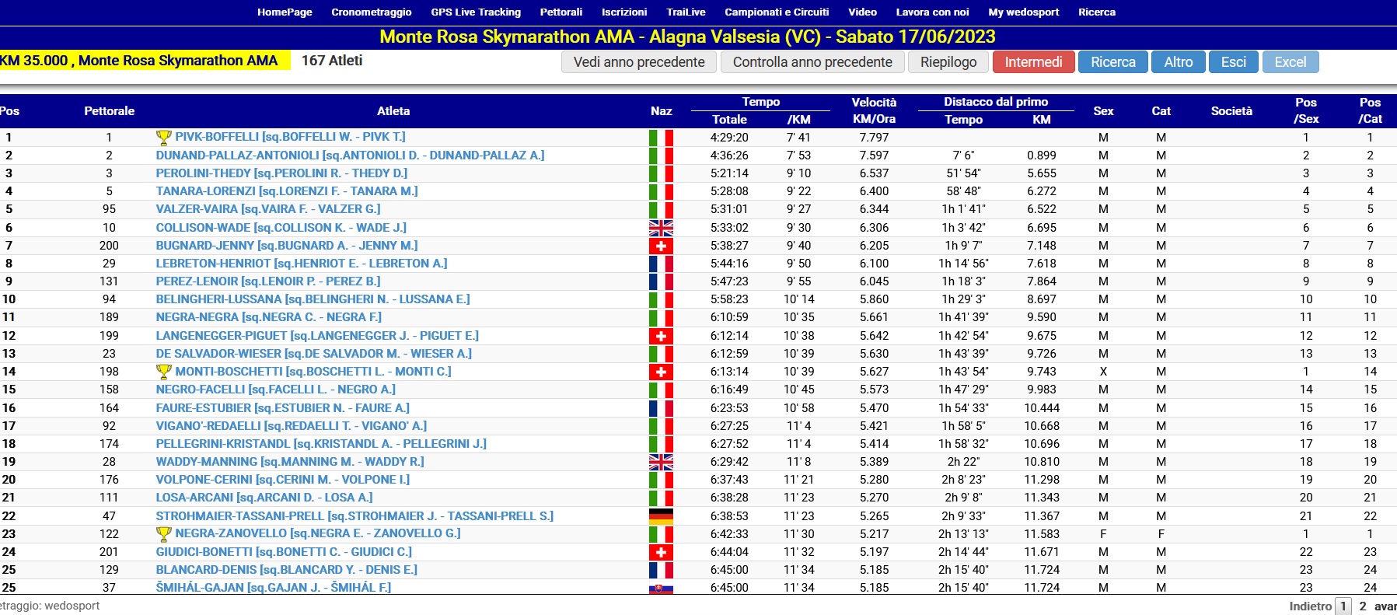Click the Velocità KM/Ora column header

tap(874, 110)
